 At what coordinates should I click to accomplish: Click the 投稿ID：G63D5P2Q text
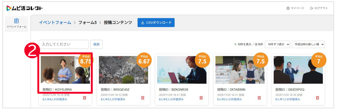pyautogui.click(x=290, y=90)
